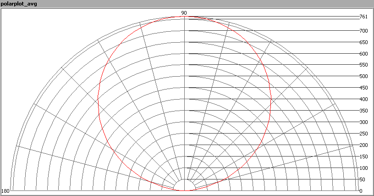374x196 pixels.
Task: Click the 90 degree label at top
Action: (184, 13)
